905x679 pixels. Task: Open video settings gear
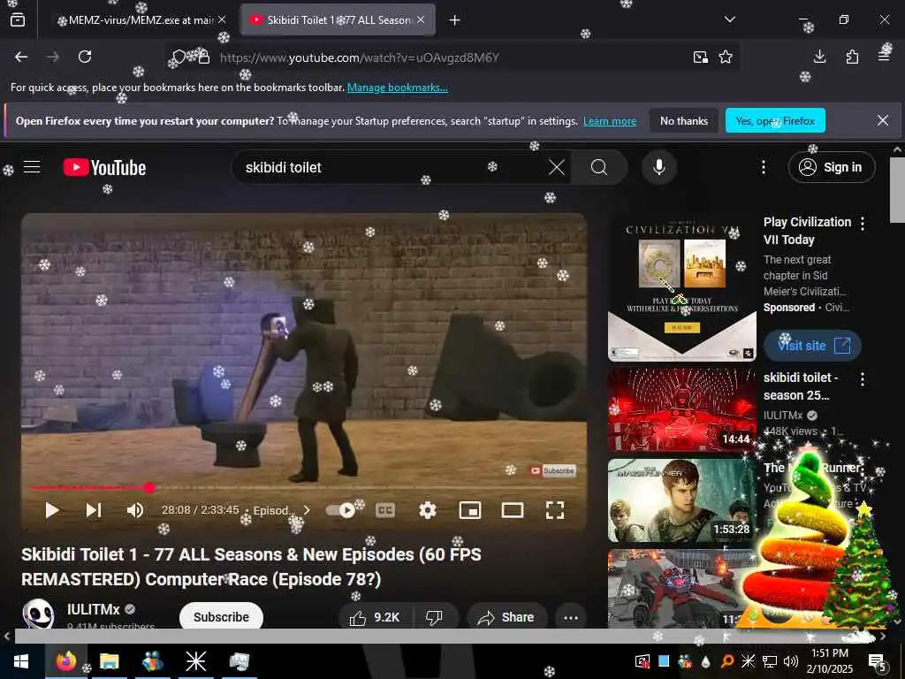click(x=428, y=510)
